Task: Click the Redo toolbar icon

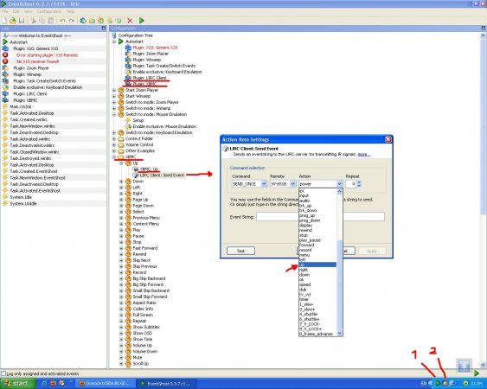Action: point(72,21)
